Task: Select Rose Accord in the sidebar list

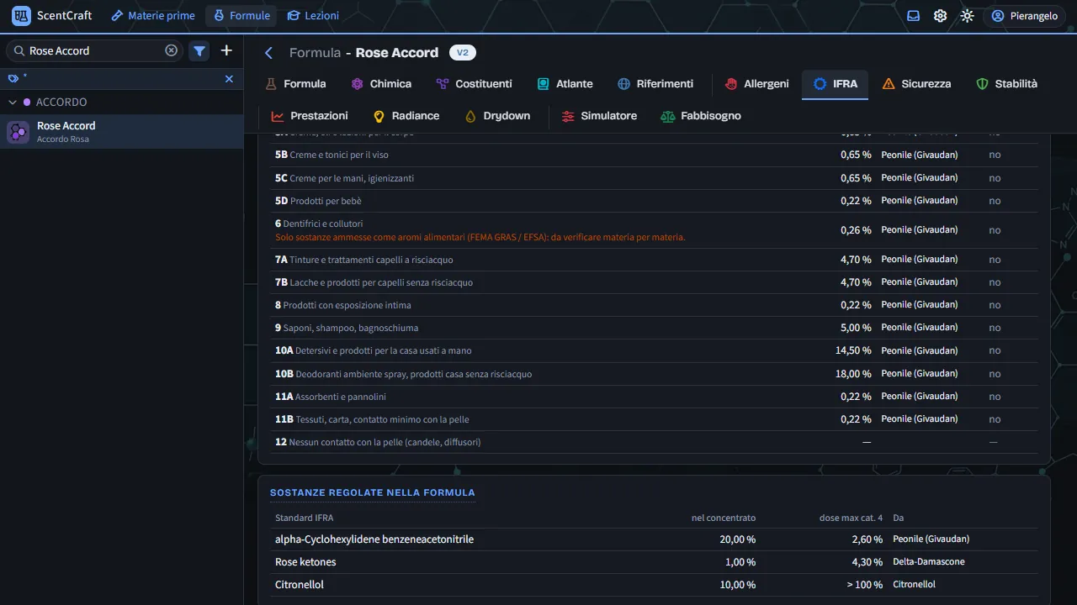Action: click(121, 132)
